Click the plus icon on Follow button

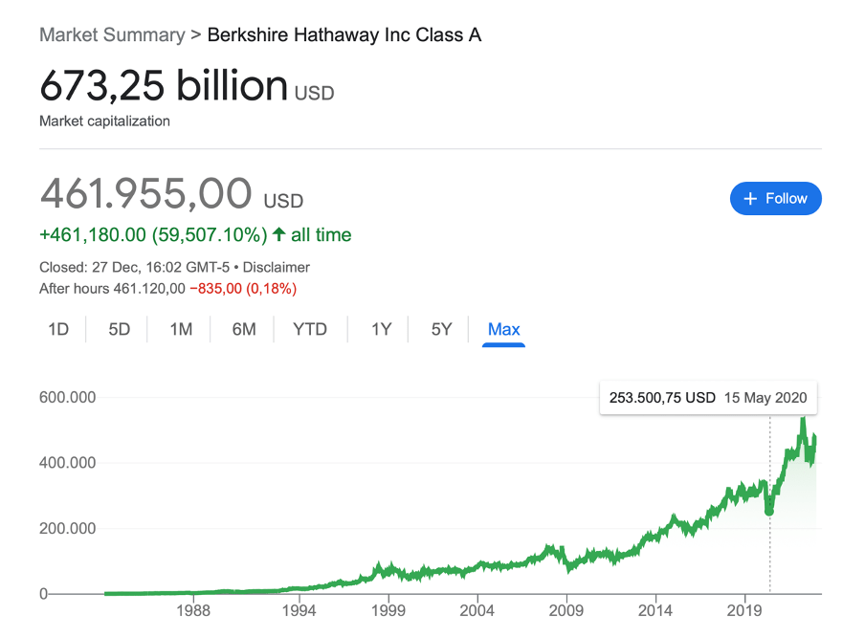point(750,199)
